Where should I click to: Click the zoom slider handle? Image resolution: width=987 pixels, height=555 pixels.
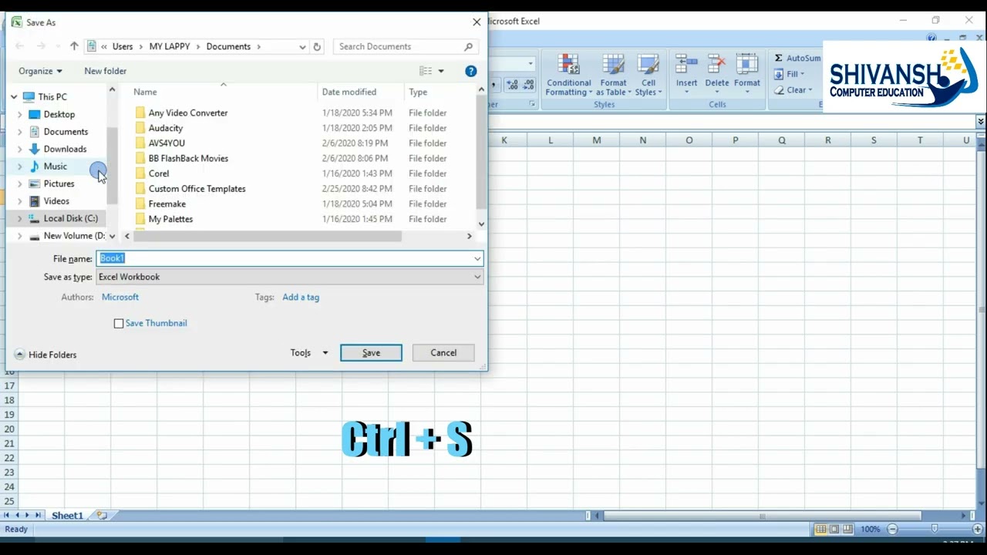click(935, 530)
